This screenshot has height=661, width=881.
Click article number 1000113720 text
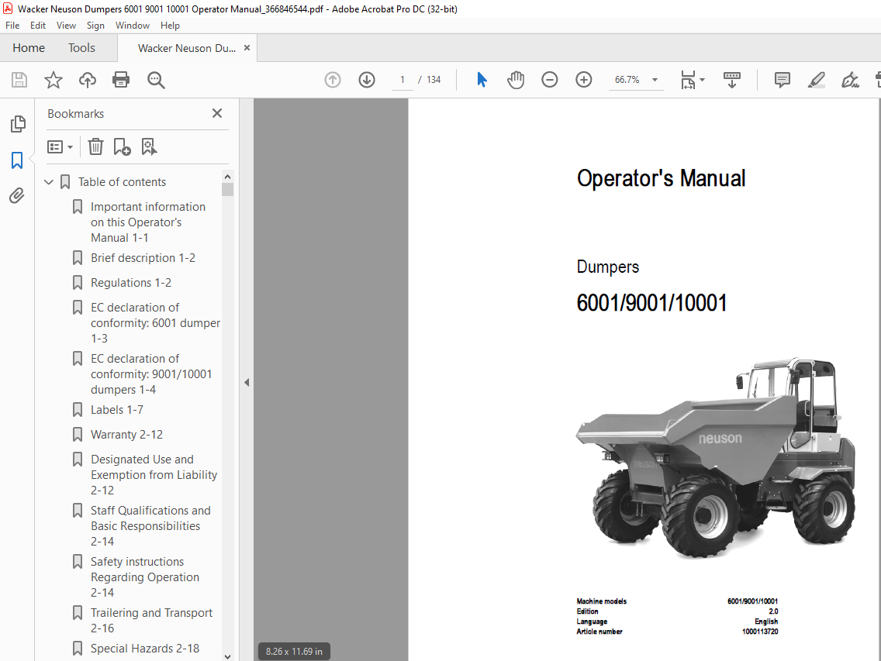[760, 632]
